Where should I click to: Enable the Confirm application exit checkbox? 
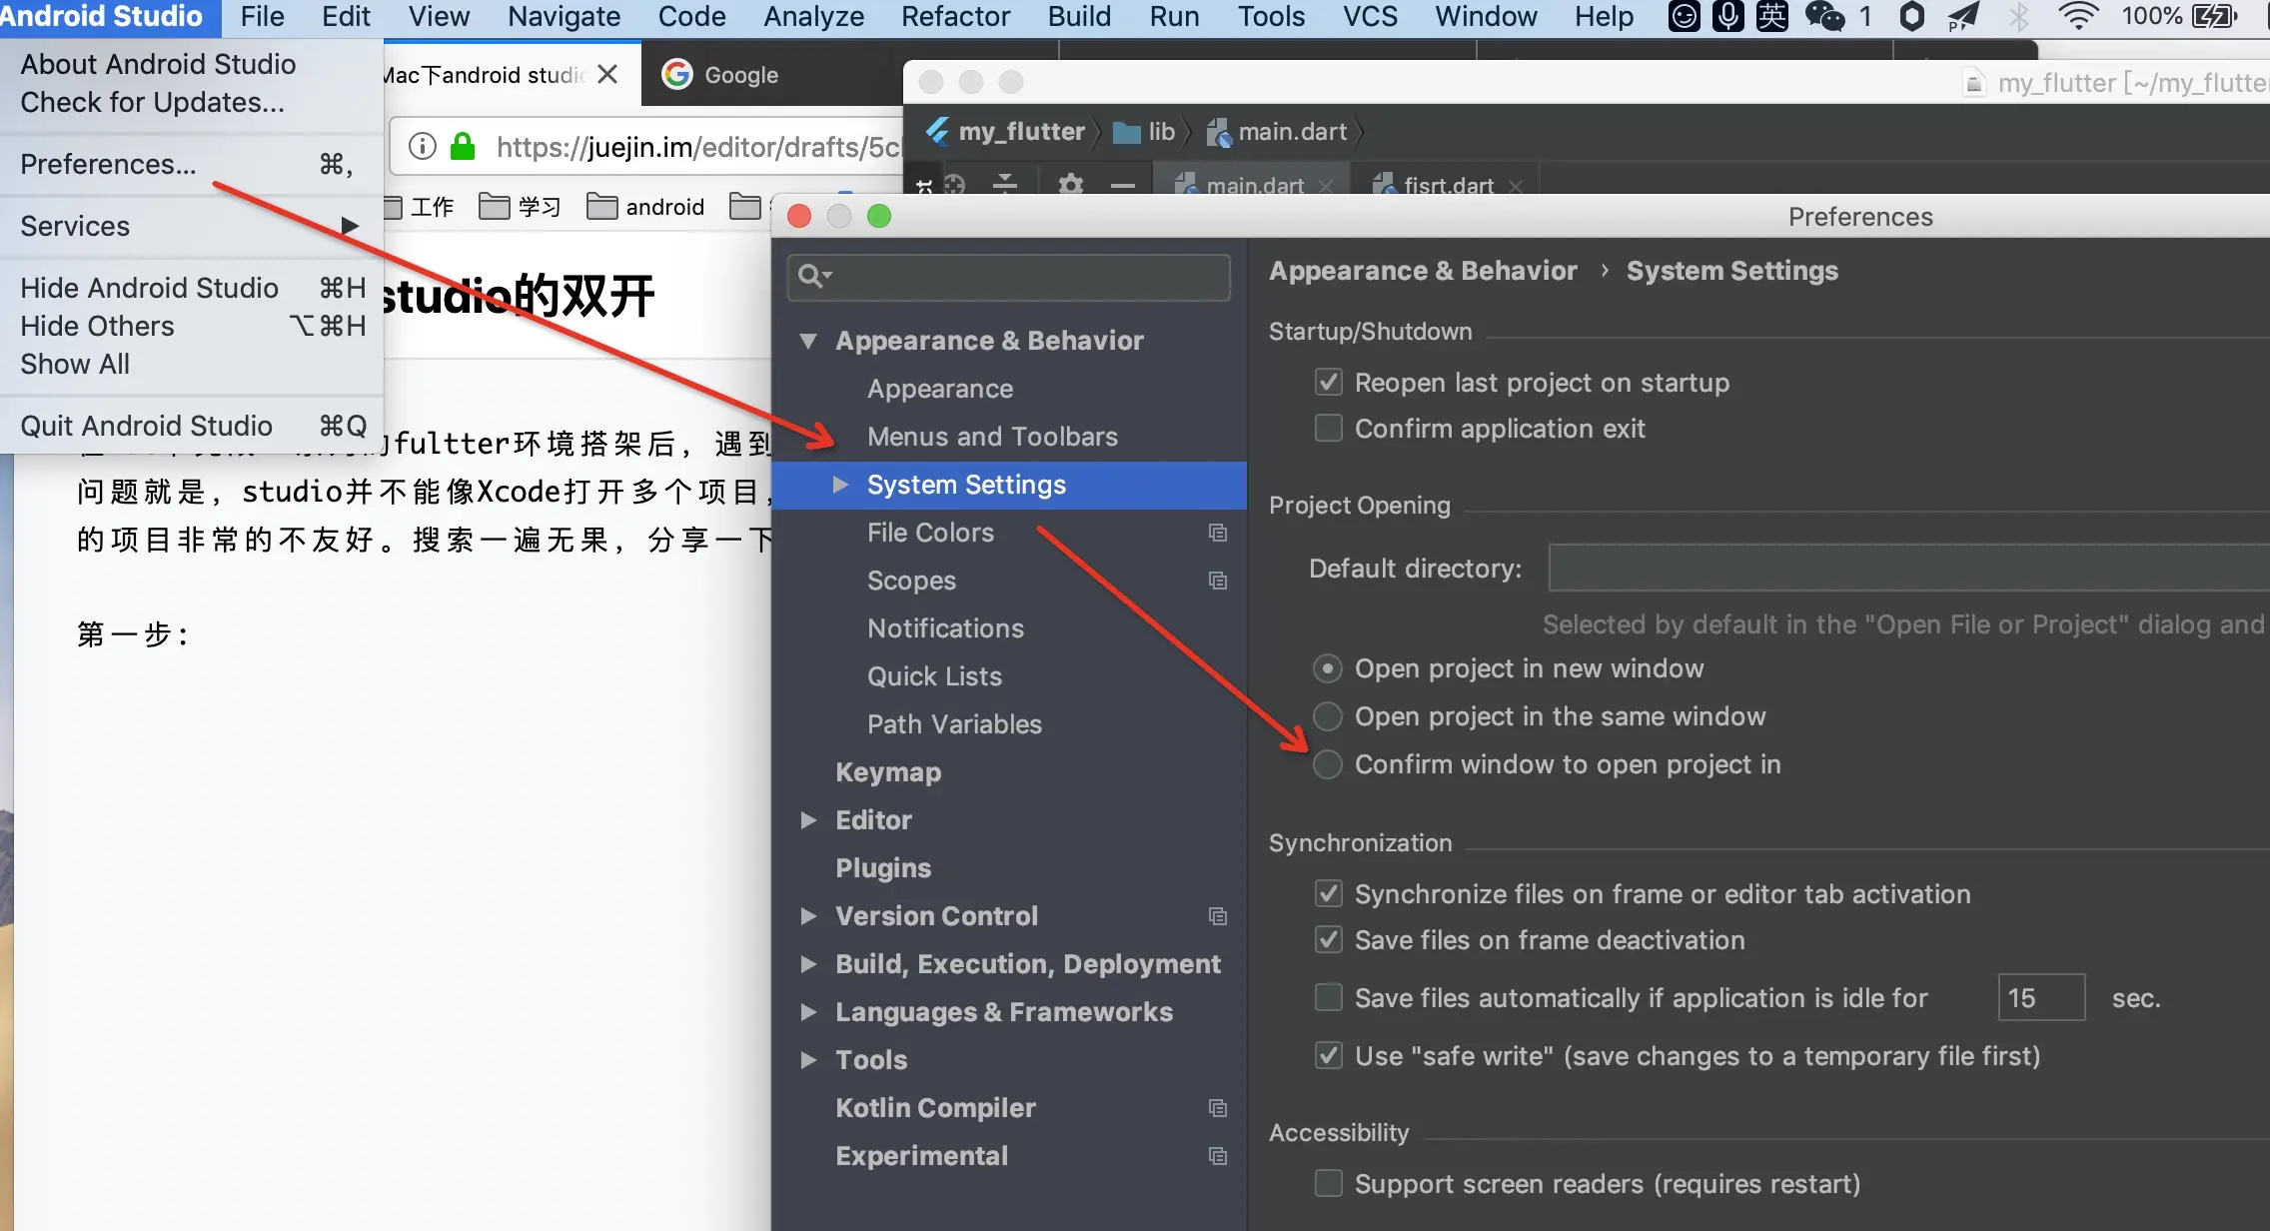point(1328,429)
